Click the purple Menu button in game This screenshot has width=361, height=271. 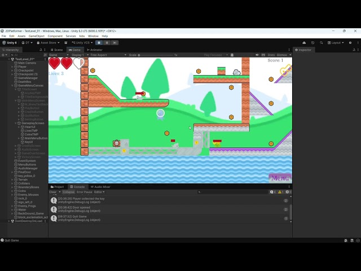pyautogui.click(x=280, y=178)
